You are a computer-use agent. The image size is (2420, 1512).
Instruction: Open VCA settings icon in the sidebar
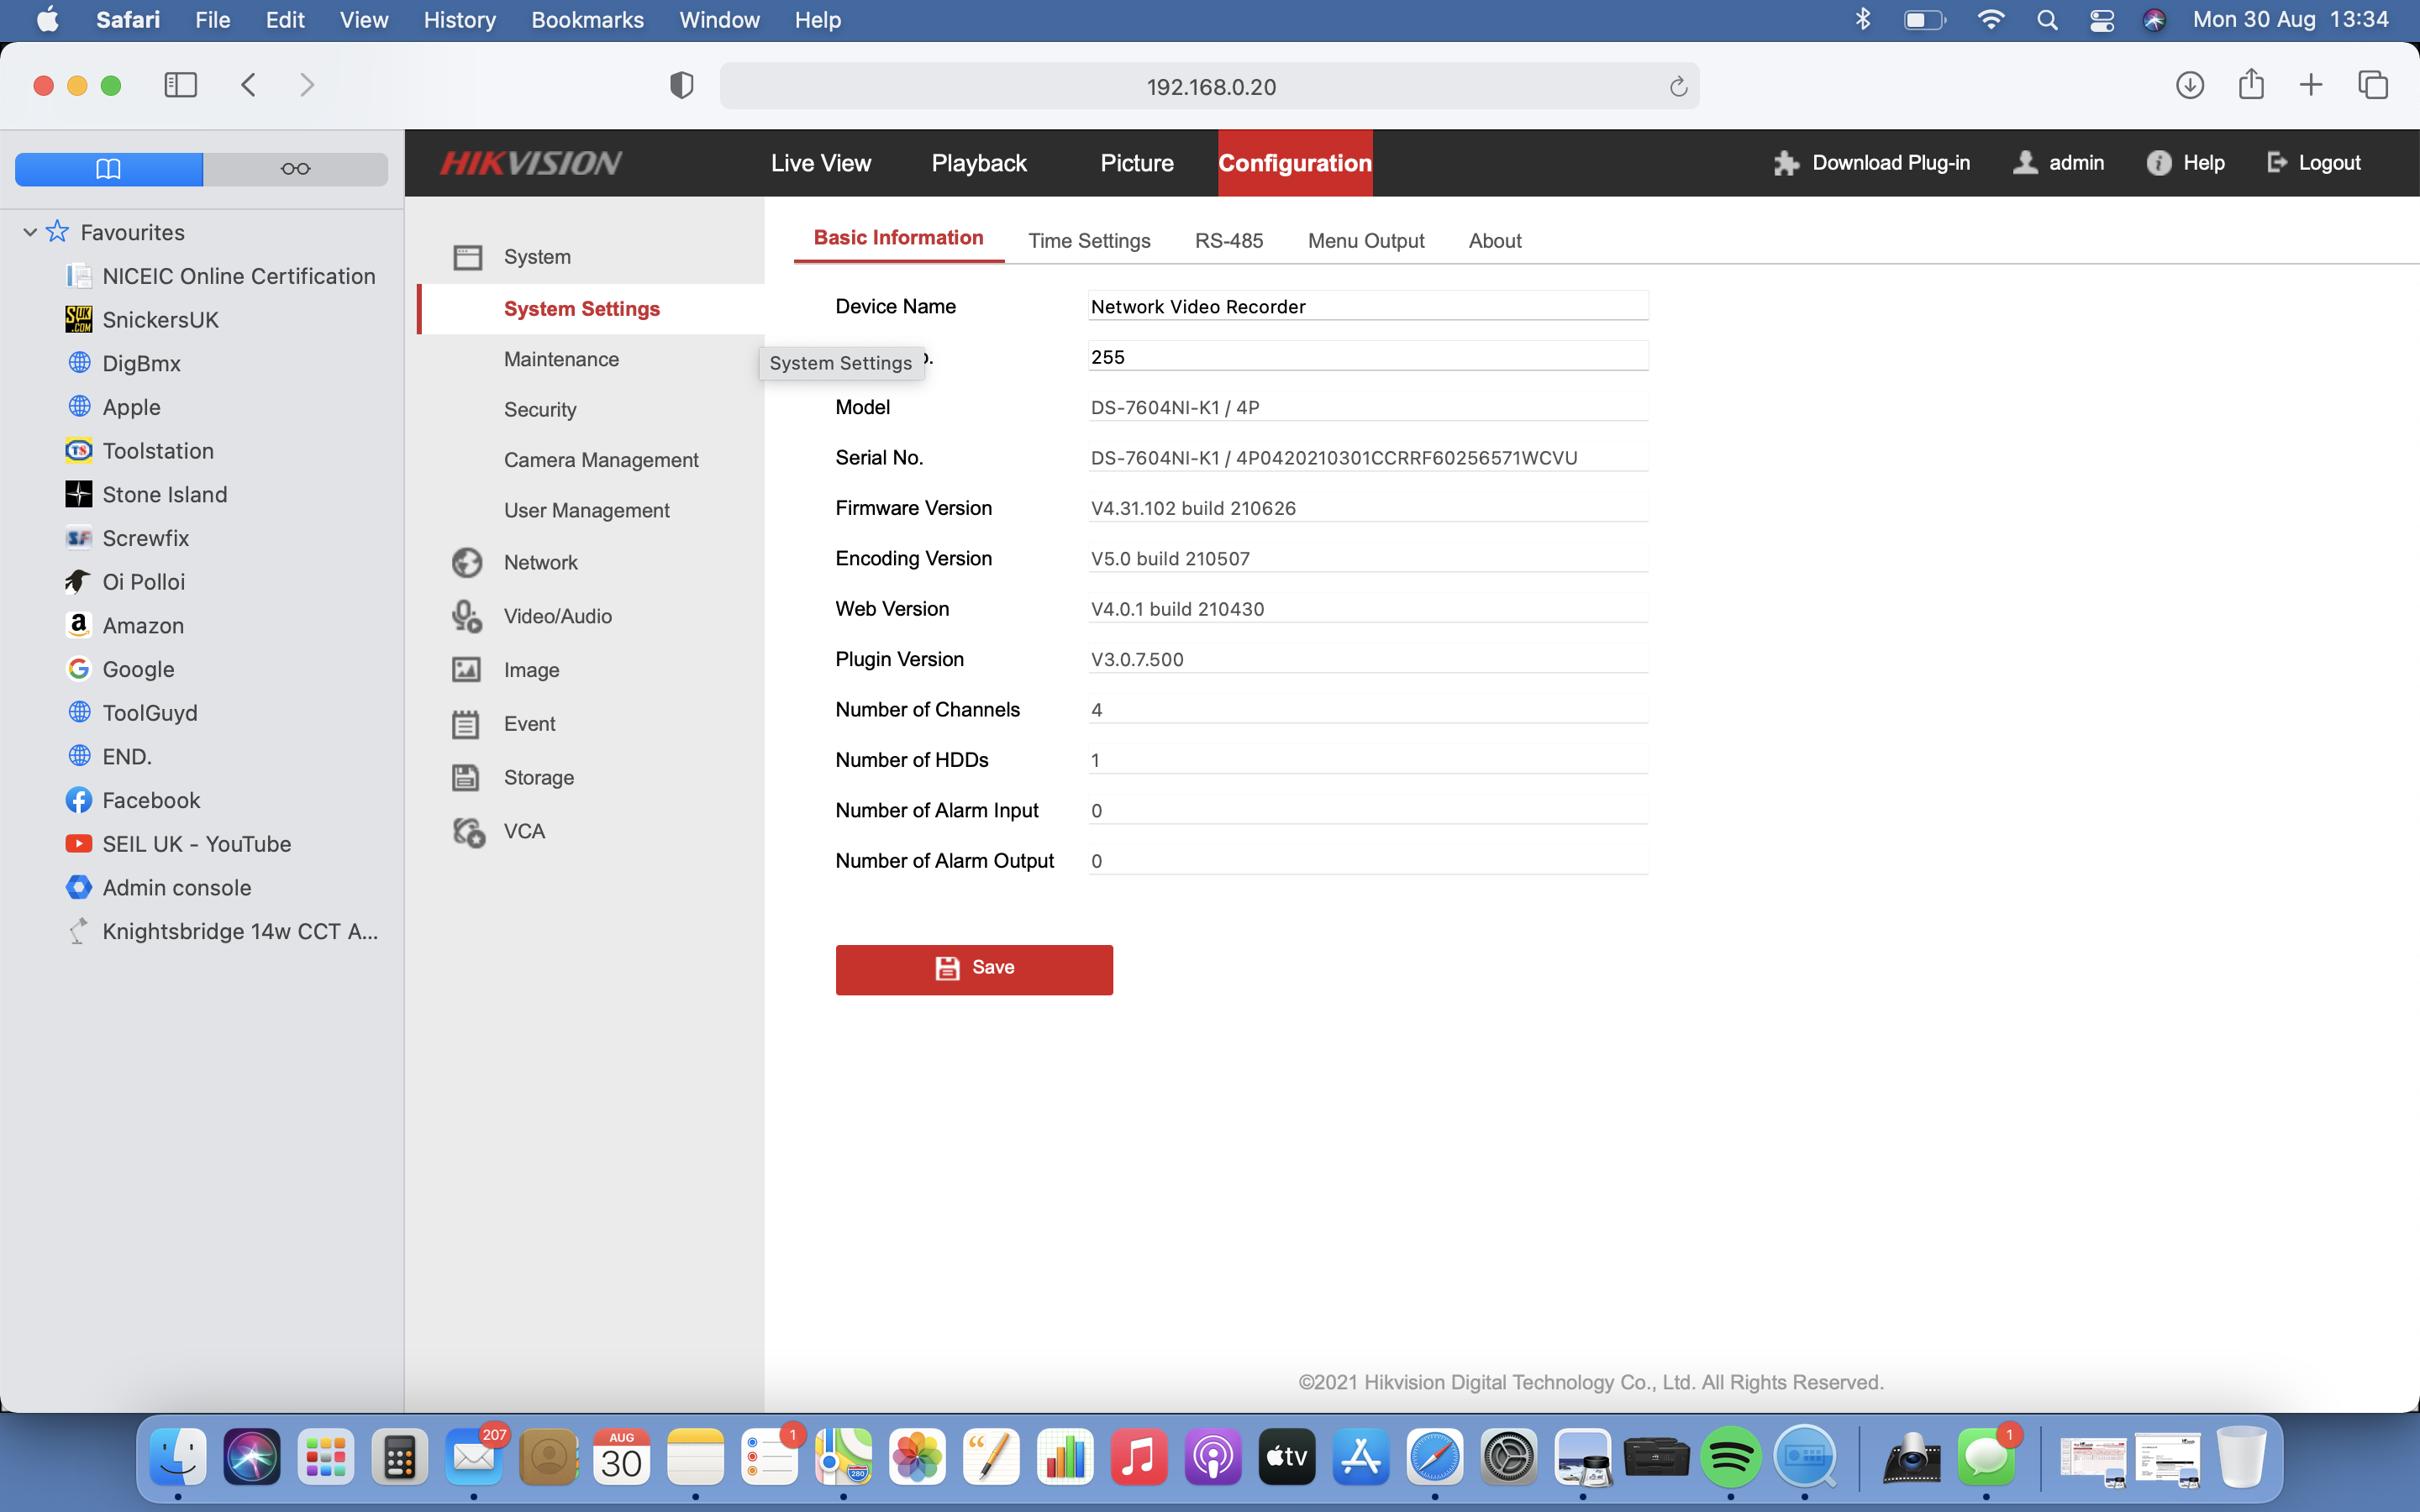tap(466, 831)
